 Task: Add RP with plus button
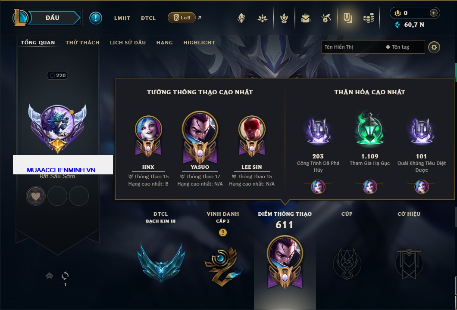pyautogui.click(x=434, y=13)
